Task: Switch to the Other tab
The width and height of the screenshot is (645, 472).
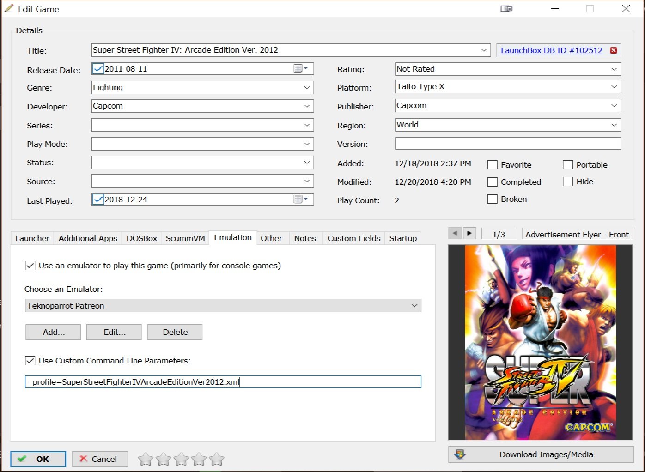Action: 271,238
